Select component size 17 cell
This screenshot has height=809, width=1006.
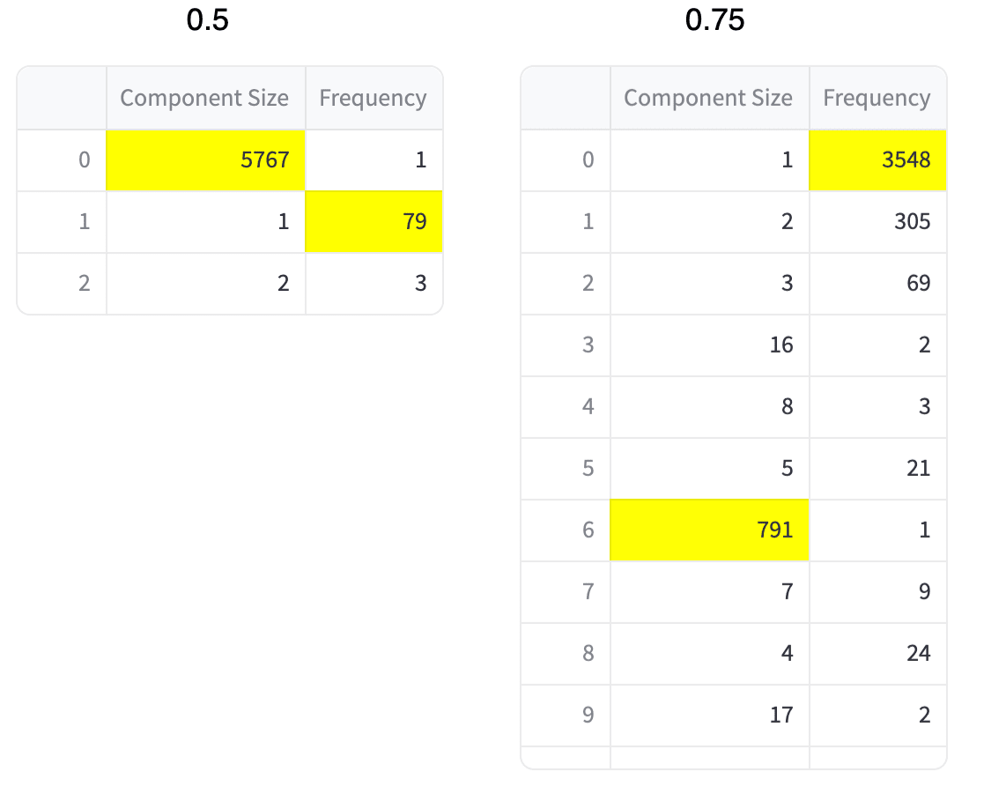click(710, 715)
